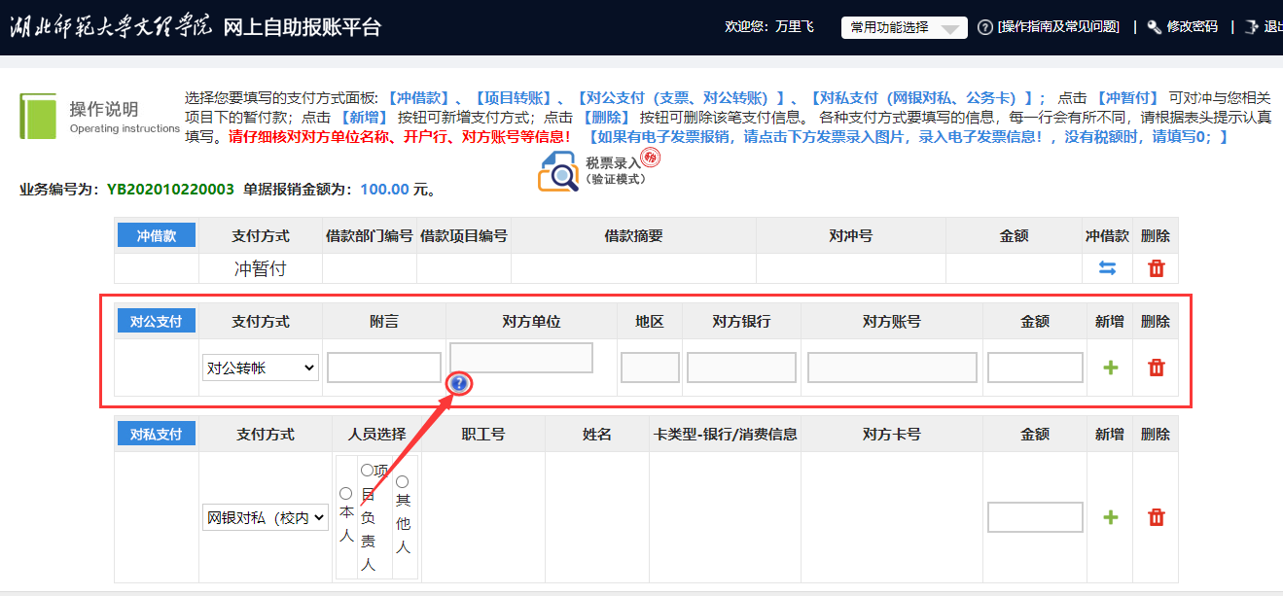Delete the 冲借款 row with trash icon
Image resolution: width=1283 pixels, height=596 pixels.
pos(1156,268)
